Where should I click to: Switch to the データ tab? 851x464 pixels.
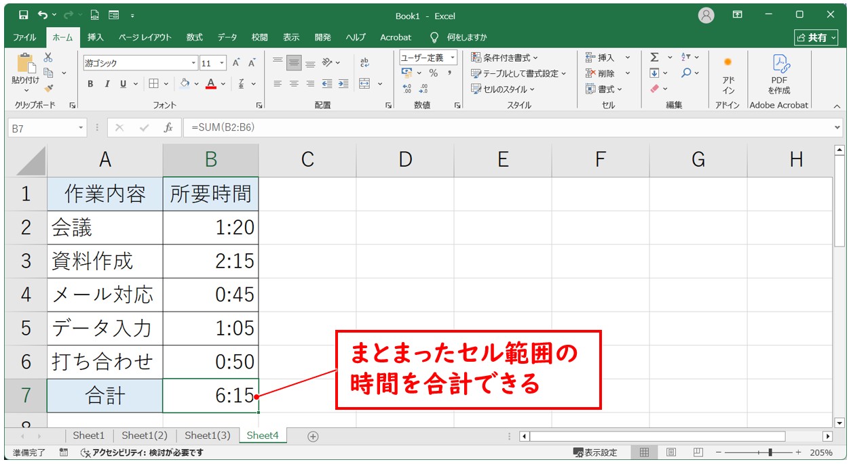[227, 37]
